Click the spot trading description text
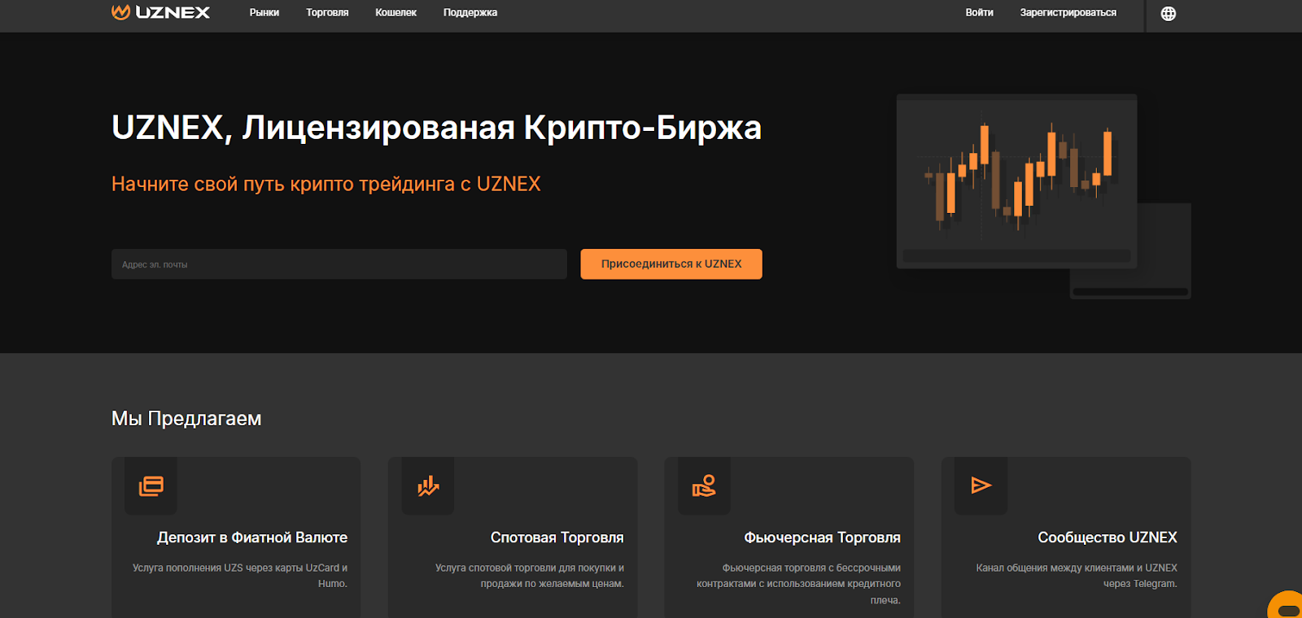 pos(530,576)
